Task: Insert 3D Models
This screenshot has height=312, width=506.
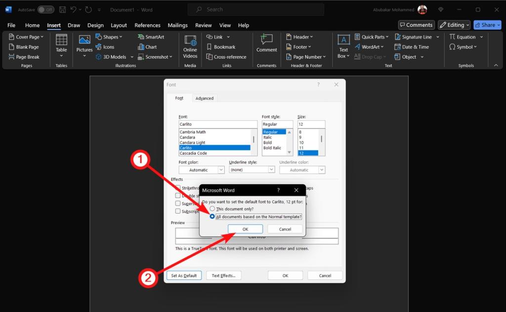Action: pyautogui.click(x=115, y=57)
